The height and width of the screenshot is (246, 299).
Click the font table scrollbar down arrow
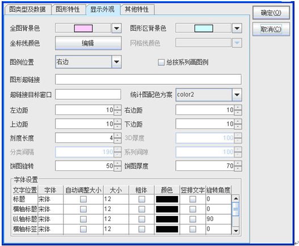pos(236,231)
